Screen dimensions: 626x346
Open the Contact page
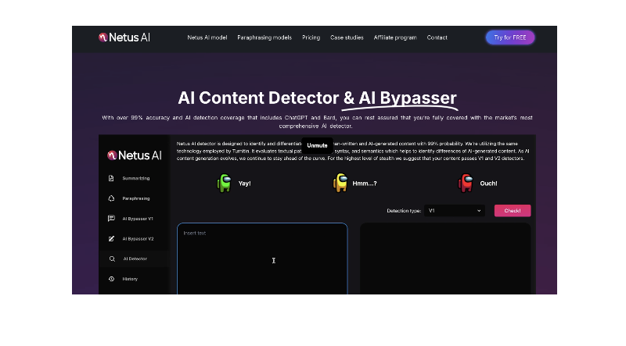[437, 37]
